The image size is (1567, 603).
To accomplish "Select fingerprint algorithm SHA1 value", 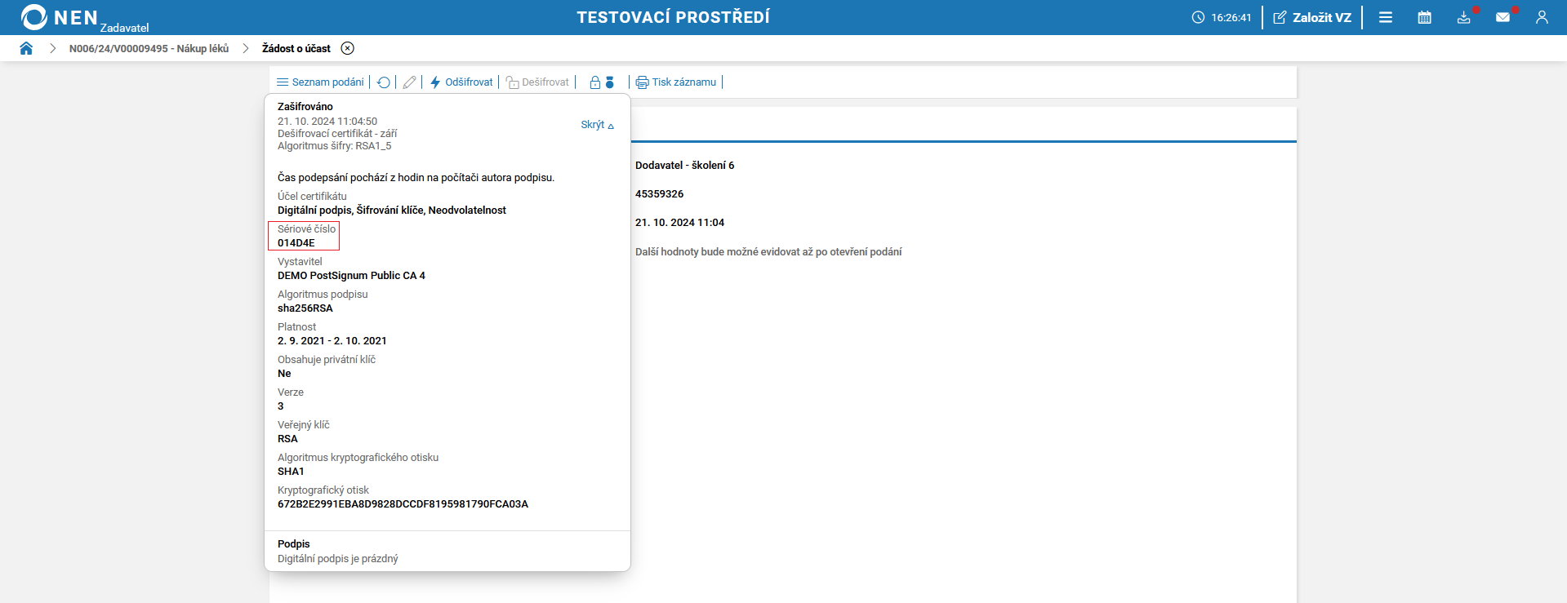I will tap(291, 472).
